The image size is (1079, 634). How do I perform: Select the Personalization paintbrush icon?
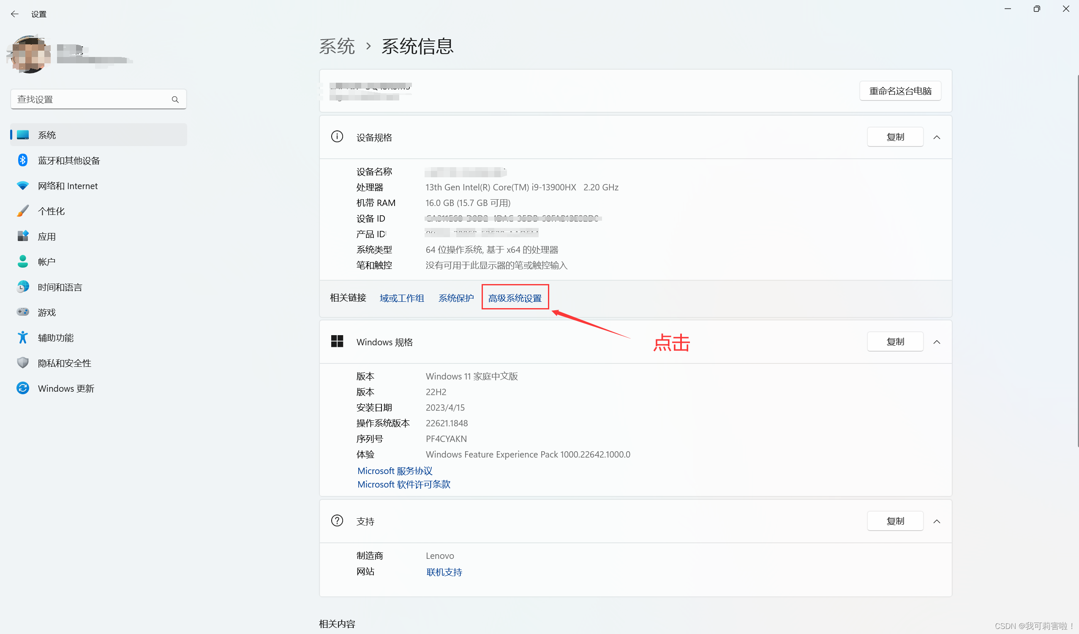tap(23, 211)
